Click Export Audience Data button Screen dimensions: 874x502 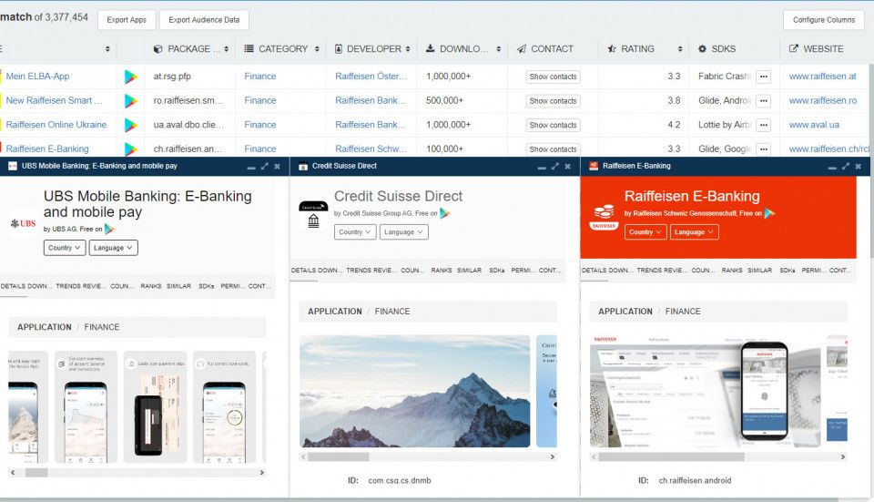coord(204,19)
